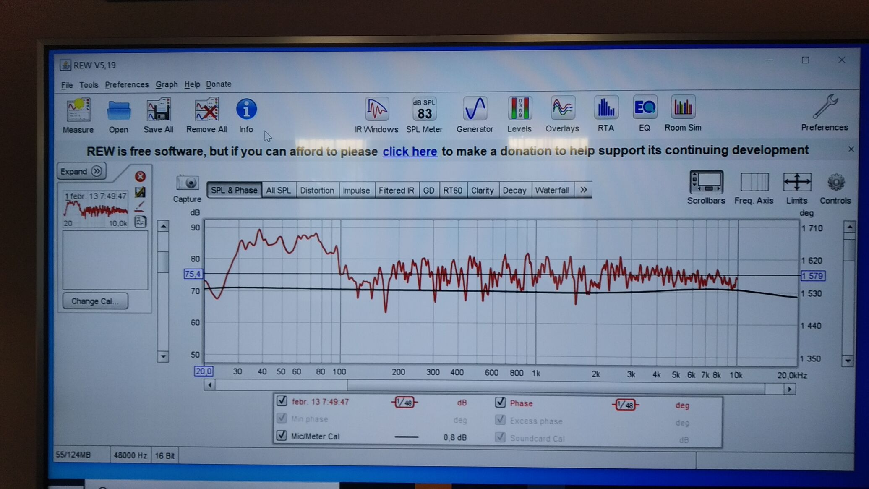
Task: Toggle the Mic/Meter Cal checkbox
Action: [x=282, y=435]
